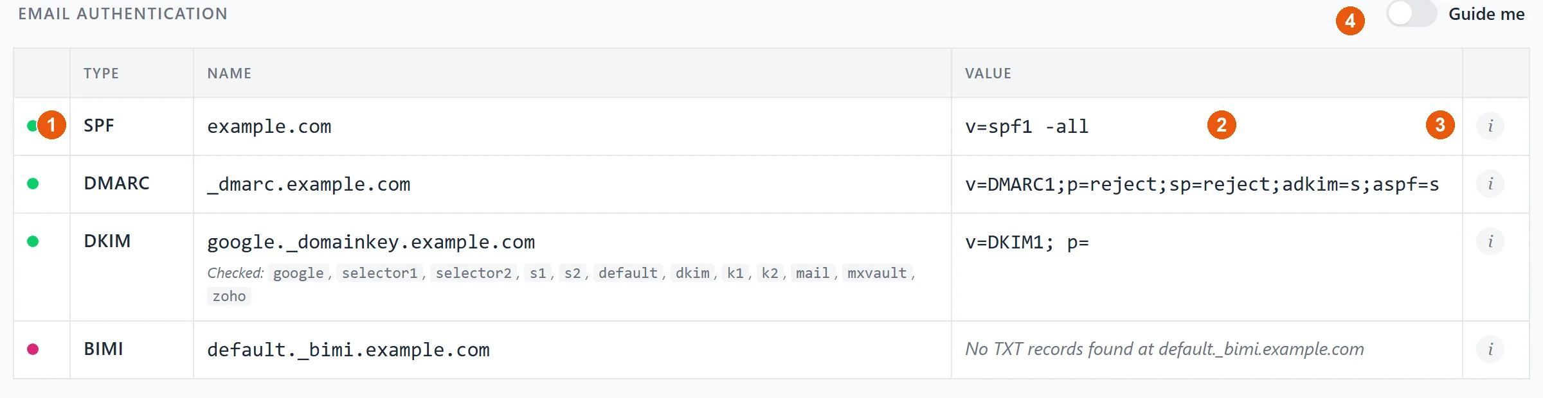The height and width of the screenshot is (398, 1543).
Task: Click the mxvault selector tag
Action: (877, 273)
